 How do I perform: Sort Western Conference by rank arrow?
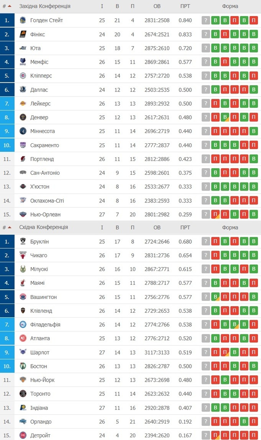pos(10,6)
